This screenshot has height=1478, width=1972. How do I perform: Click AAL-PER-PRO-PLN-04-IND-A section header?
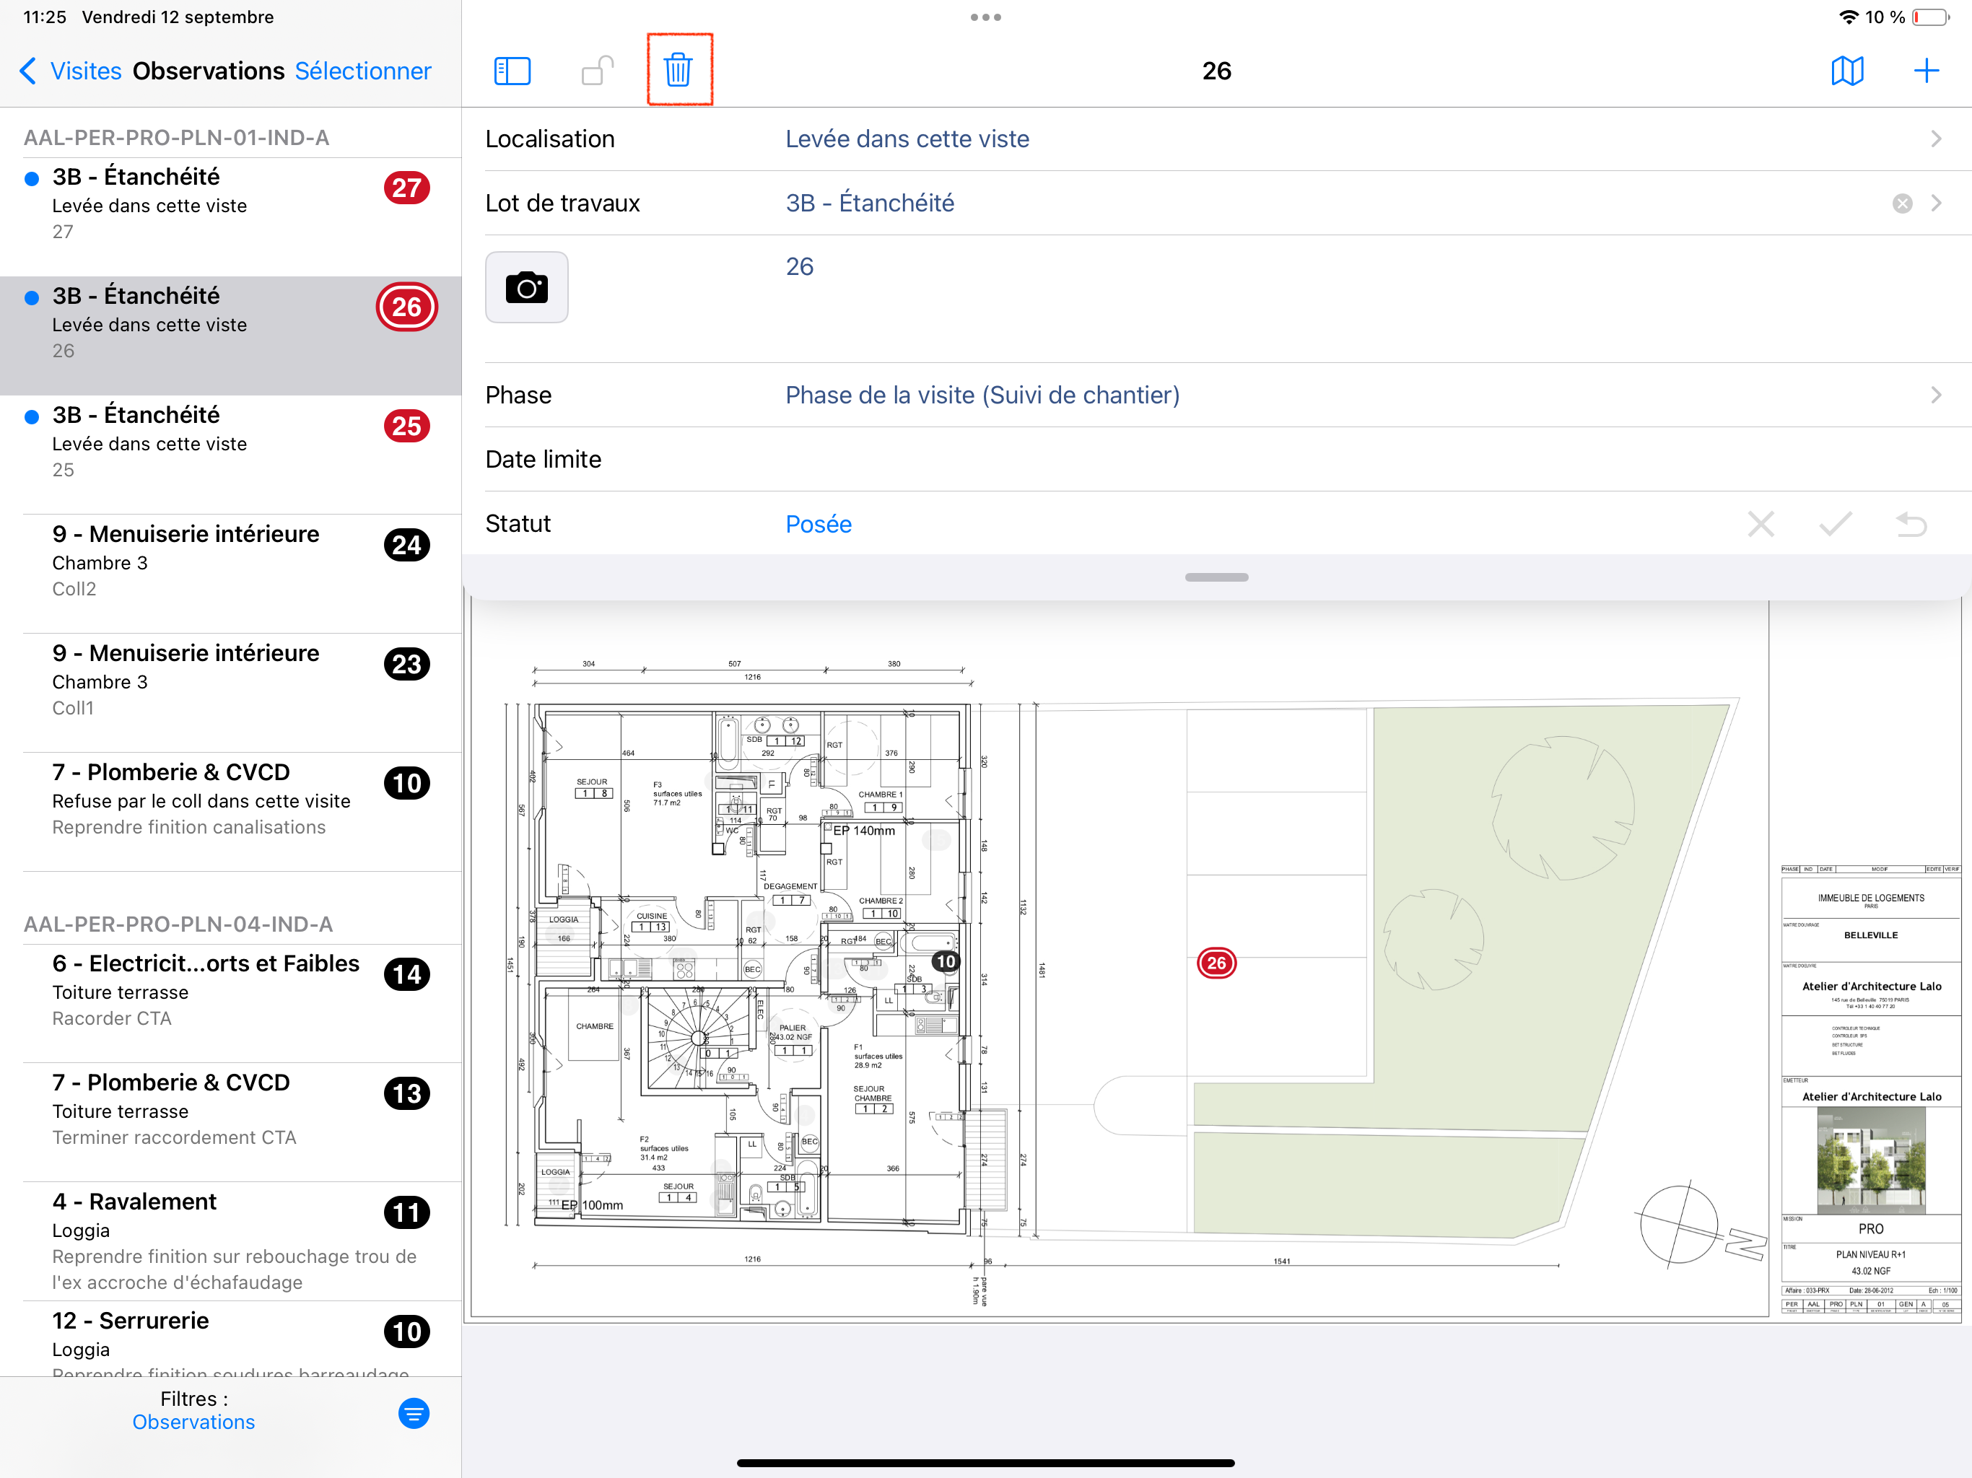point(178,924)
